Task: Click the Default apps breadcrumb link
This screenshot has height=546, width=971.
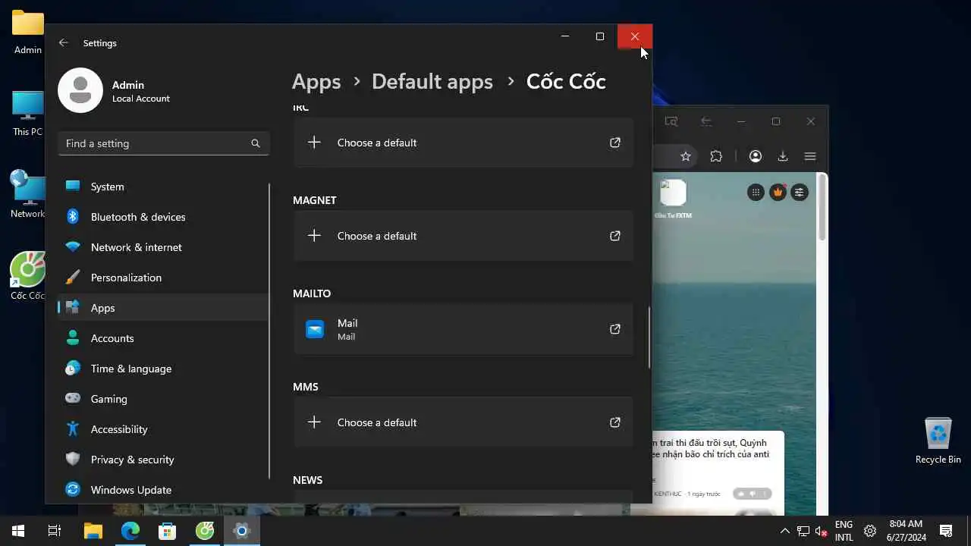Action: [x=432, y=82]
